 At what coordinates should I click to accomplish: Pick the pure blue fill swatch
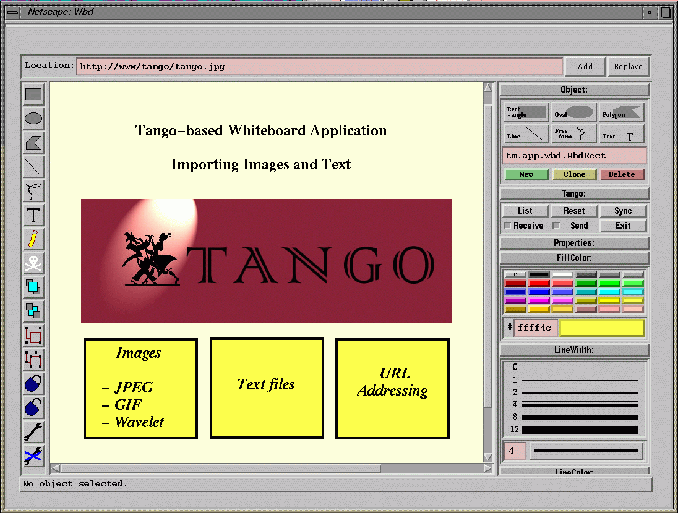[539, 292]
